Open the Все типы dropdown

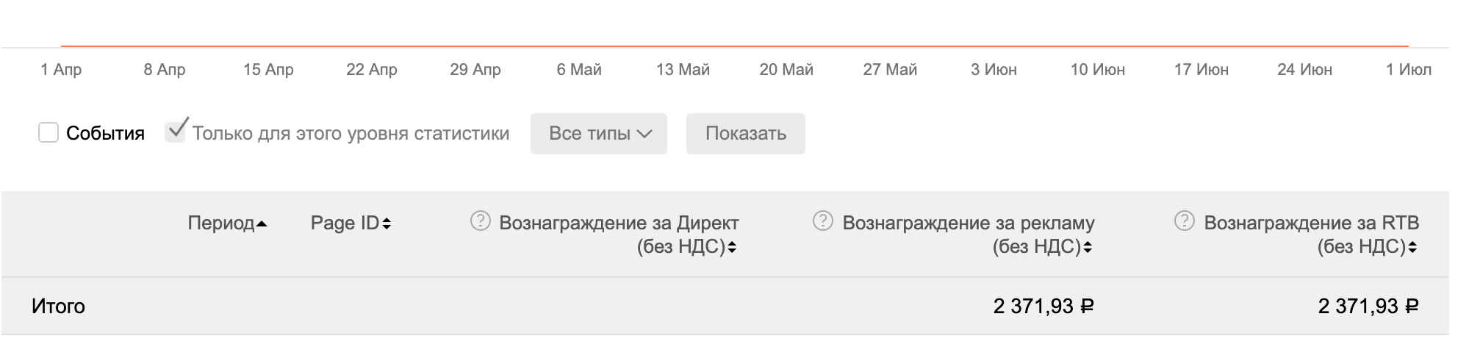[x=599, y=134]
